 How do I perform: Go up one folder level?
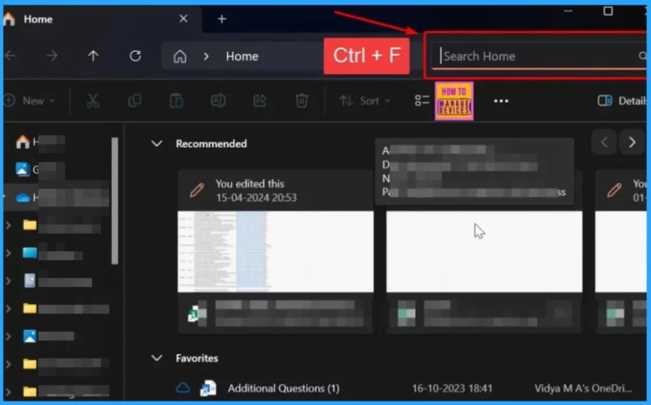[93, 56]
